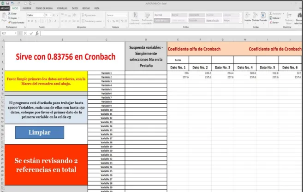303x192 pixels.
Task: Expand the Autosuma dropdown arrow
Action: tap(283, 14)
